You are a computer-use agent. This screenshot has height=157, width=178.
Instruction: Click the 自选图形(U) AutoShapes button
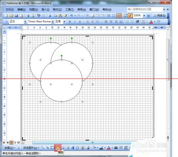(x=31, y=148)
